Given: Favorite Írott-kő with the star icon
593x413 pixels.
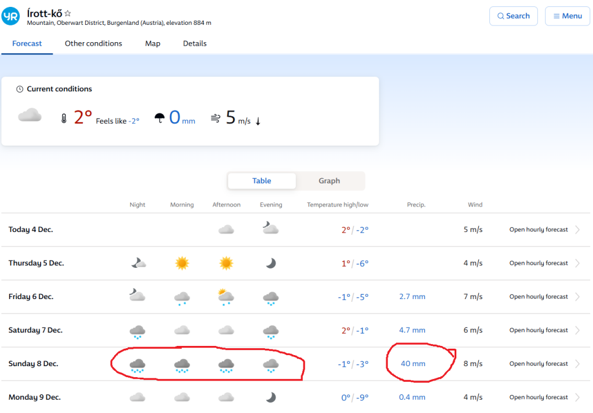Looking at the screenshot, I should click(x=68, y=13).
